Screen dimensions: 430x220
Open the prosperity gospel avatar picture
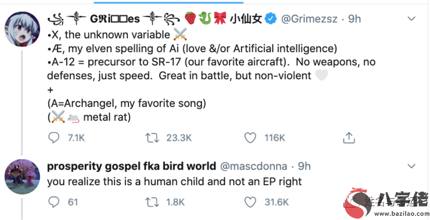click(22, 177)
